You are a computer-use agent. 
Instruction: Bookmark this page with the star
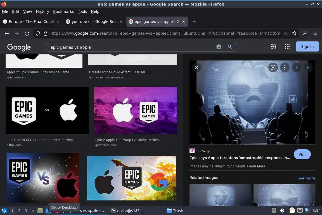[294, 33]
